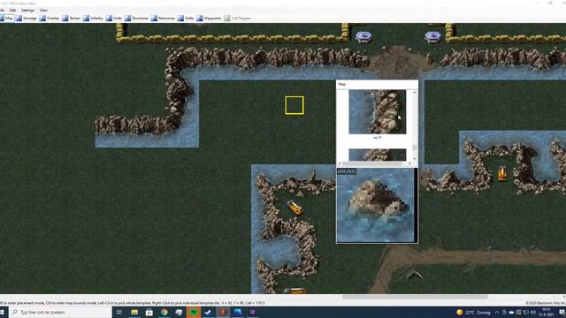
Task: Click the harvester unit inside left rocky enclosure
Action: point(294,208)
